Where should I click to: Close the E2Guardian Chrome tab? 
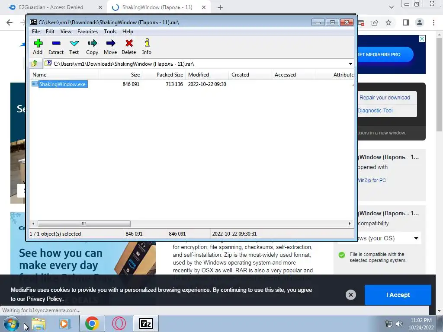pyautogui.click(x=100, y=8)
